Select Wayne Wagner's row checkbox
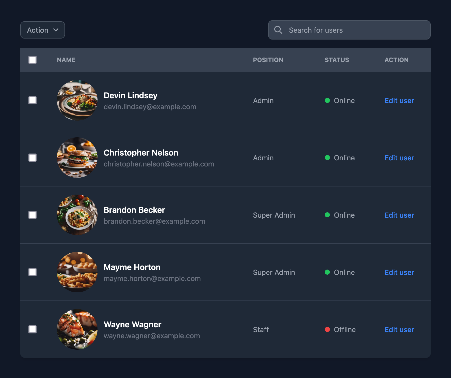The height and width of the screenshot is (378, 451). [x=33, y=329]
